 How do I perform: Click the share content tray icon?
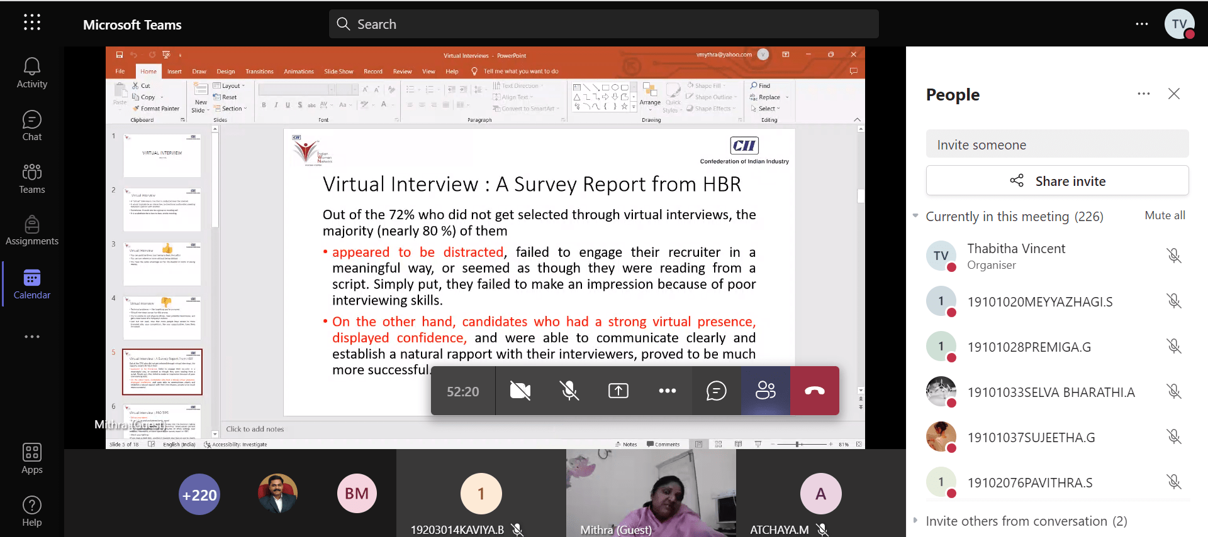click(618, 391)
